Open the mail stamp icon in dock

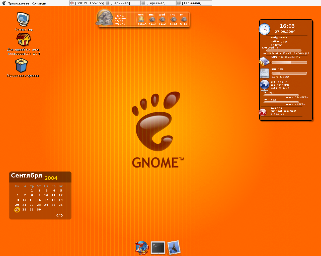[x=174, y=247]
